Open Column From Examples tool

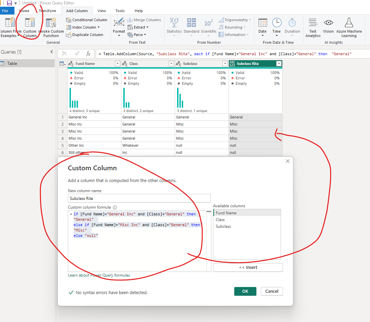[10, 27]
